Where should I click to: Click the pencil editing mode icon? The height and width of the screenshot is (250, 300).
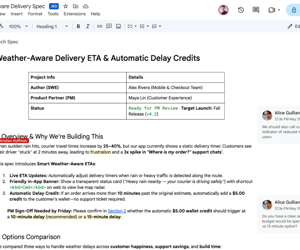290,26
